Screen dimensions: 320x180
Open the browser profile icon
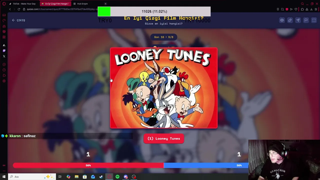point(307,9)
